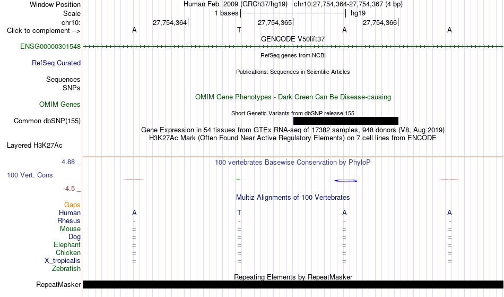This screenshot has width=504, height=297.
Task: Select the RepeatMasker track label
Action: (58, 284)
